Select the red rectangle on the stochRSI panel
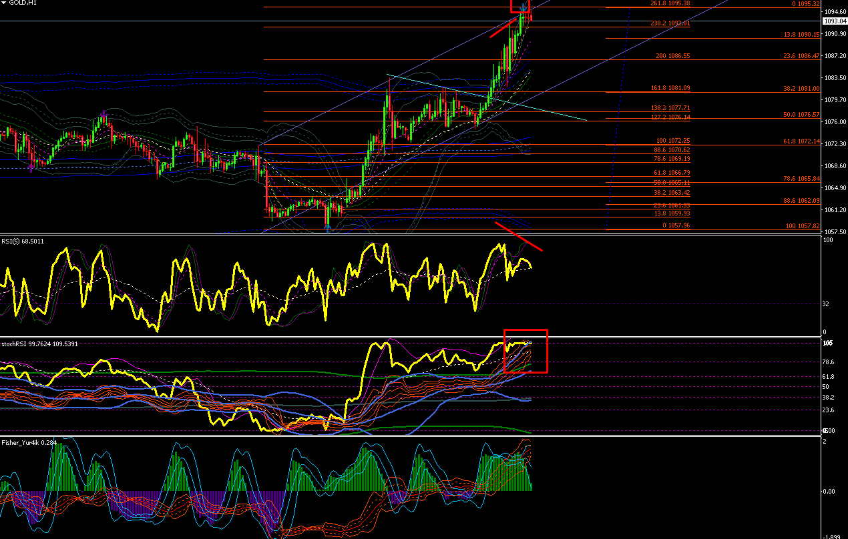 click(525, 351)
